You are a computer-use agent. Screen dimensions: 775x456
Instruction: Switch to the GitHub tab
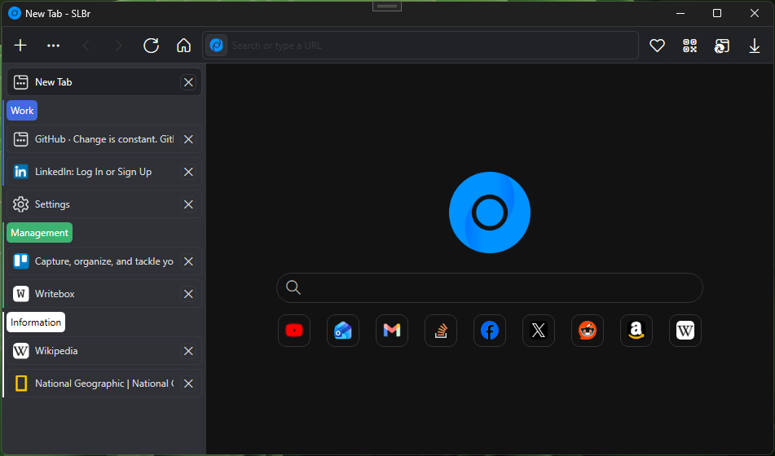[x=104, y=139]
